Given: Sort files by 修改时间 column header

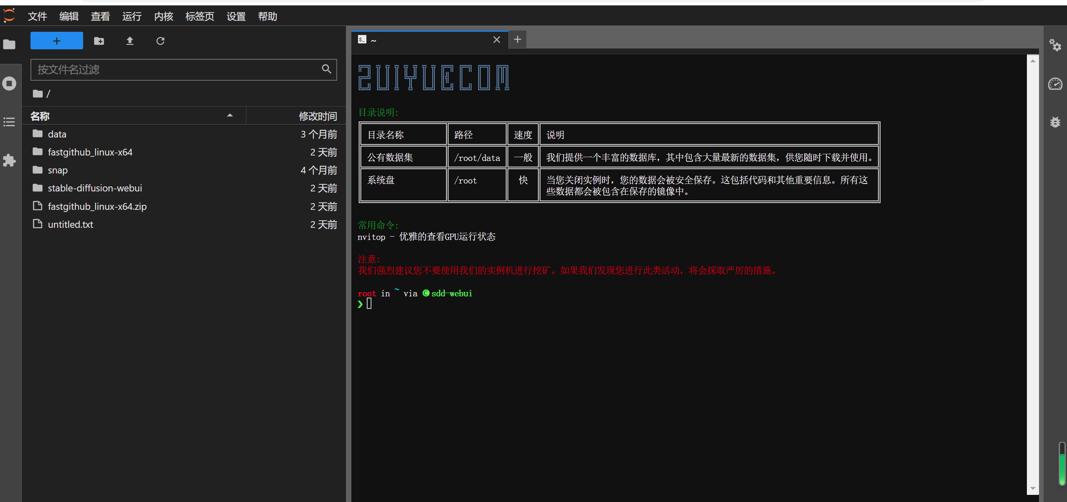Looking at the screenshot, I should pyautogui.click(x=296, y=116).
